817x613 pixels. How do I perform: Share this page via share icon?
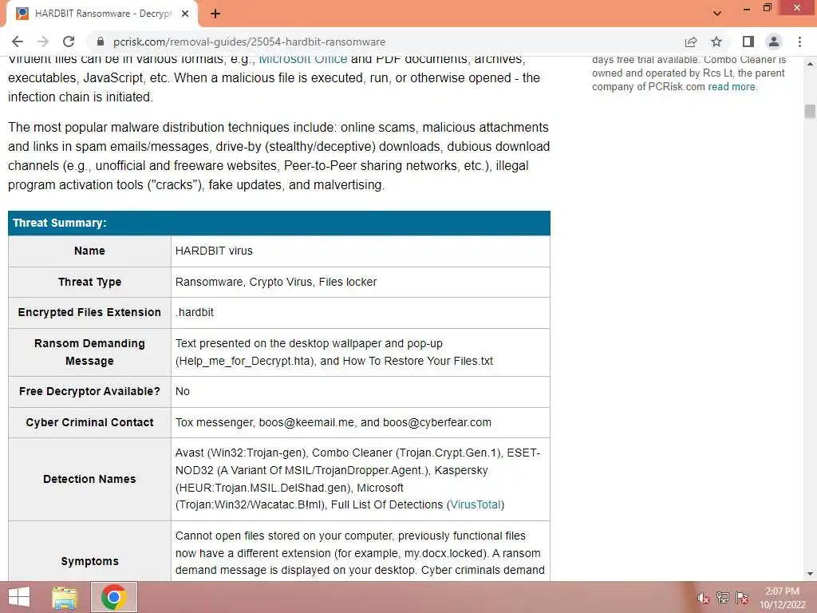pyautogui.click(x=691, y=42)
